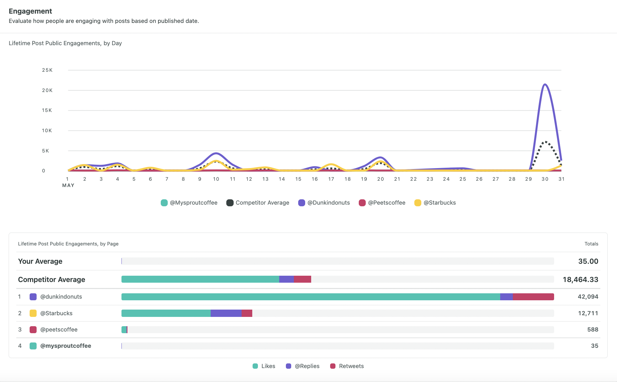Select the Engagement section header
617x382 pixels.
[x=30, y=11]
